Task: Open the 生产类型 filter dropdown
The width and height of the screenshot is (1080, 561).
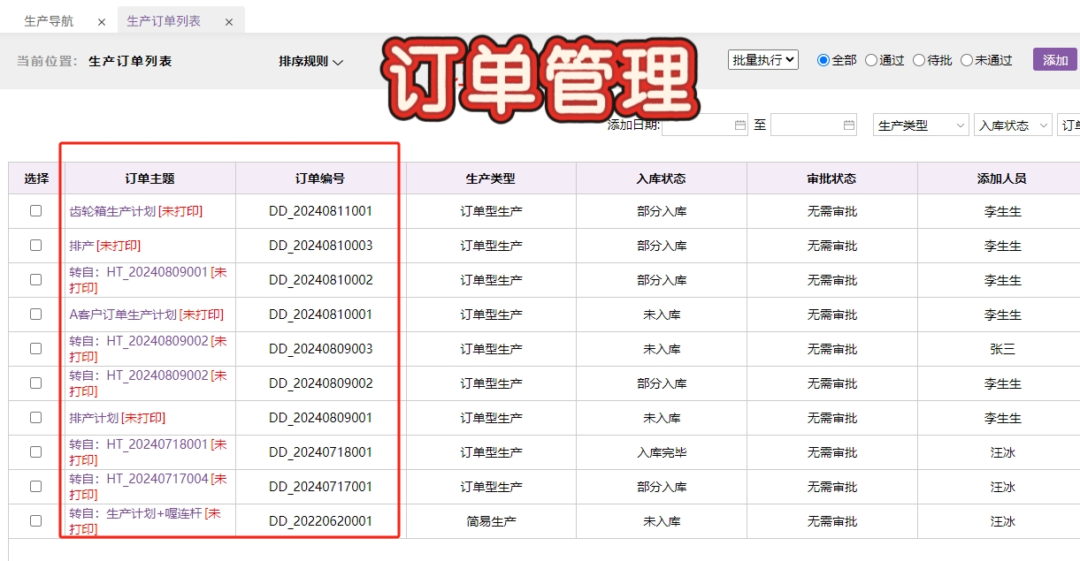Action: tap(921, 125)
